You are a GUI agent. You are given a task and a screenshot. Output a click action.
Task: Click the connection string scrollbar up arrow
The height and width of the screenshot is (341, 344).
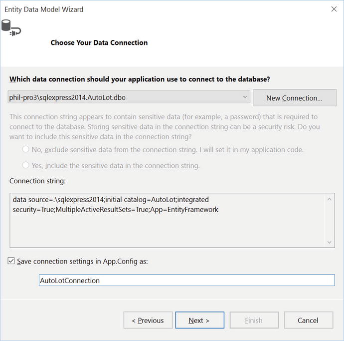point(330,199)
